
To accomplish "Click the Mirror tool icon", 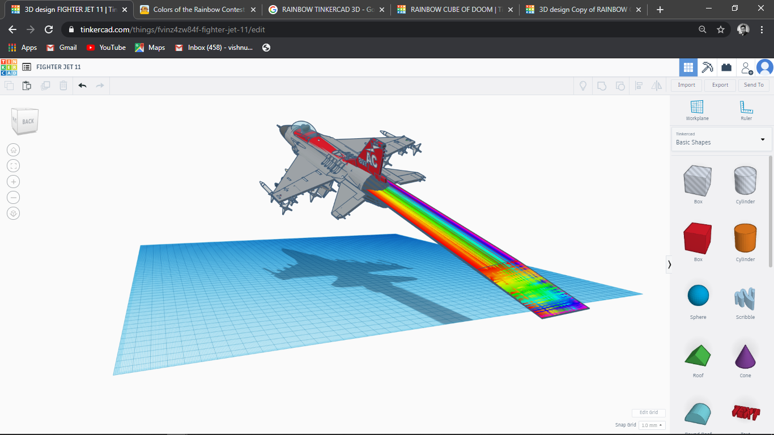I will (x=657, y=86).
